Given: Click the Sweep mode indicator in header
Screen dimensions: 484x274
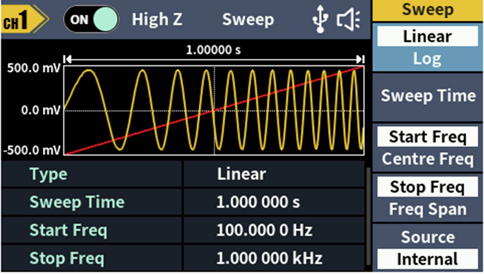Looking at the screenshot, I should coord(249,19).
